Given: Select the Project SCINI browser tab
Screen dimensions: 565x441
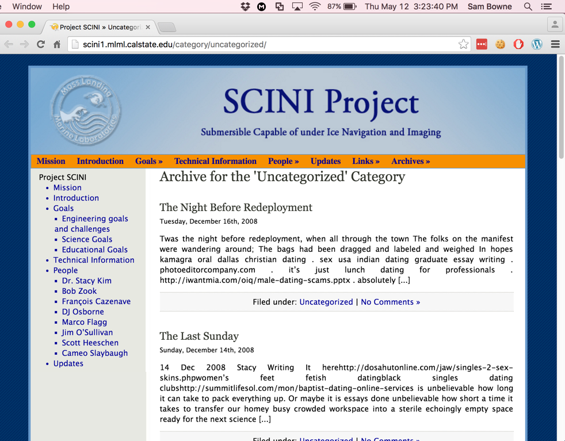Looking at the screenshot, I should coord(99,27).
